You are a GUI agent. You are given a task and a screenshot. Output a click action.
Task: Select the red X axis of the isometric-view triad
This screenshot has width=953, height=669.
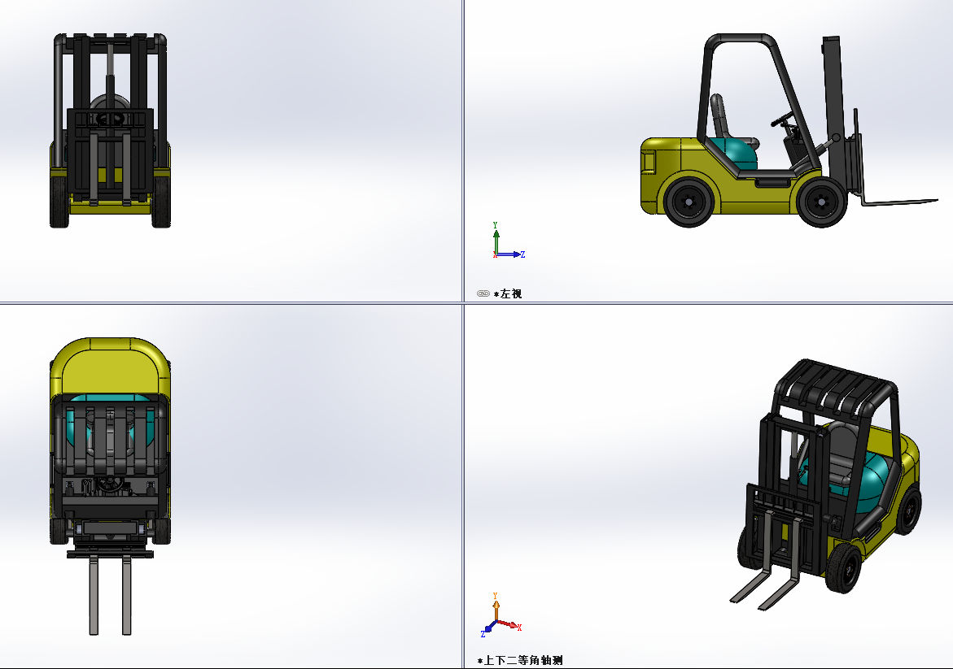point(509,624)
